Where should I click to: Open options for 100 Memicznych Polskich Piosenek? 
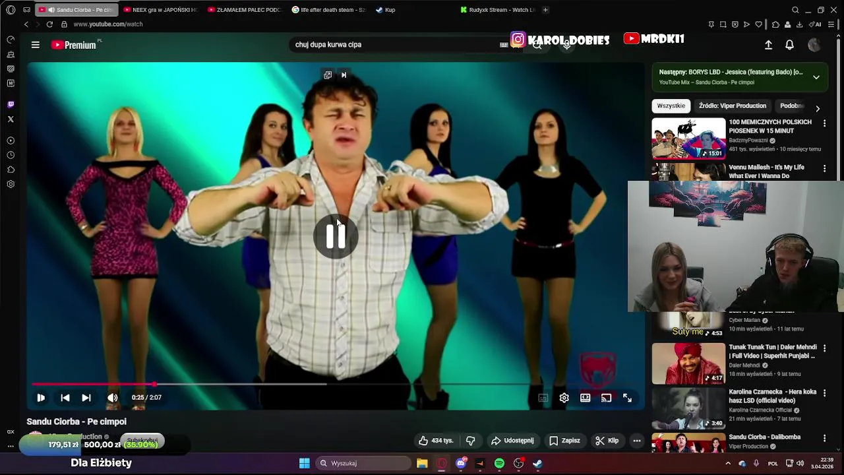824,123
